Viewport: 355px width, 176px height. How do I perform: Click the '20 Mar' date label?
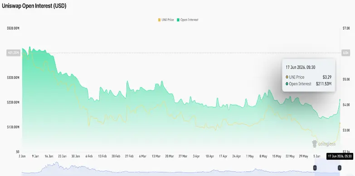(170, 156)
